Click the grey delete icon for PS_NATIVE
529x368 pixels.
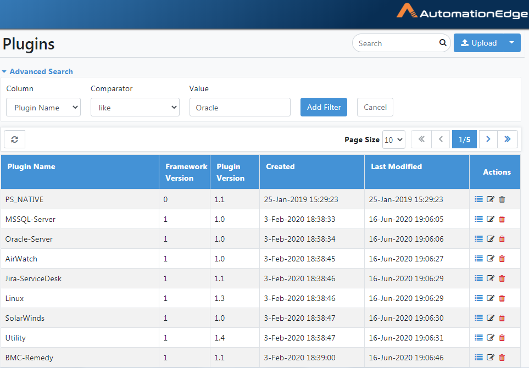(502, 199)
